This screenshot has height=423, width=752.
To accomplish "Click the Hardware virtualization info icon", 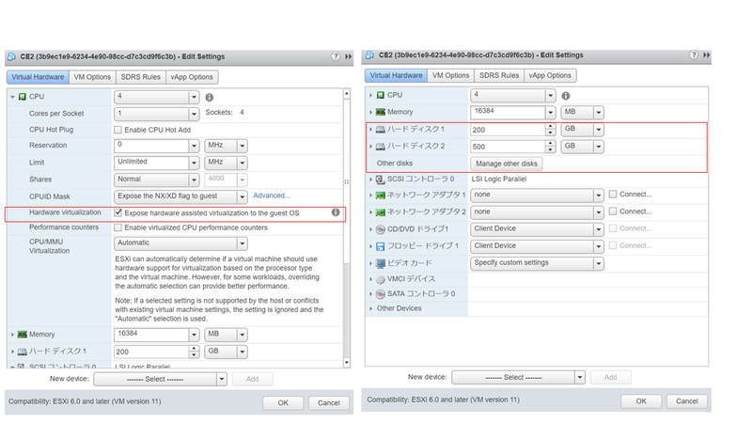I will (x=336, y=212).
